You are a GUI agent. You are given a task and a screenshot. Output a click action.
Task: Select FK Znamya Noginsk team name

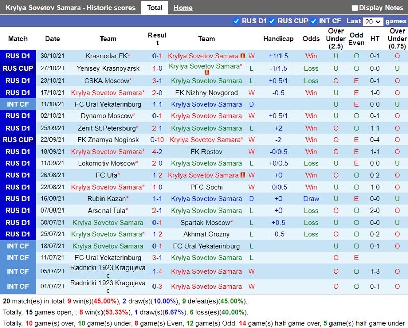[108, 140]
